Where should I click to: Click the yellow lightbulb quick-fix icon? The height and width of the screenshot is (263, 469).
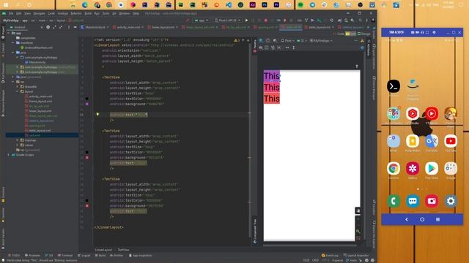coord(97,114)
